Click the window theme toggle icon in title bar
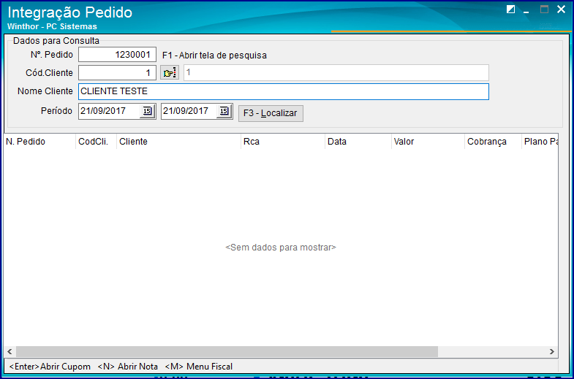 tap(510, 9)
